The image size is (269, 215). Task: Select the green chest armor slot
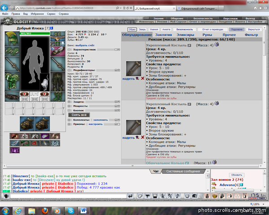tap(12, 82)
